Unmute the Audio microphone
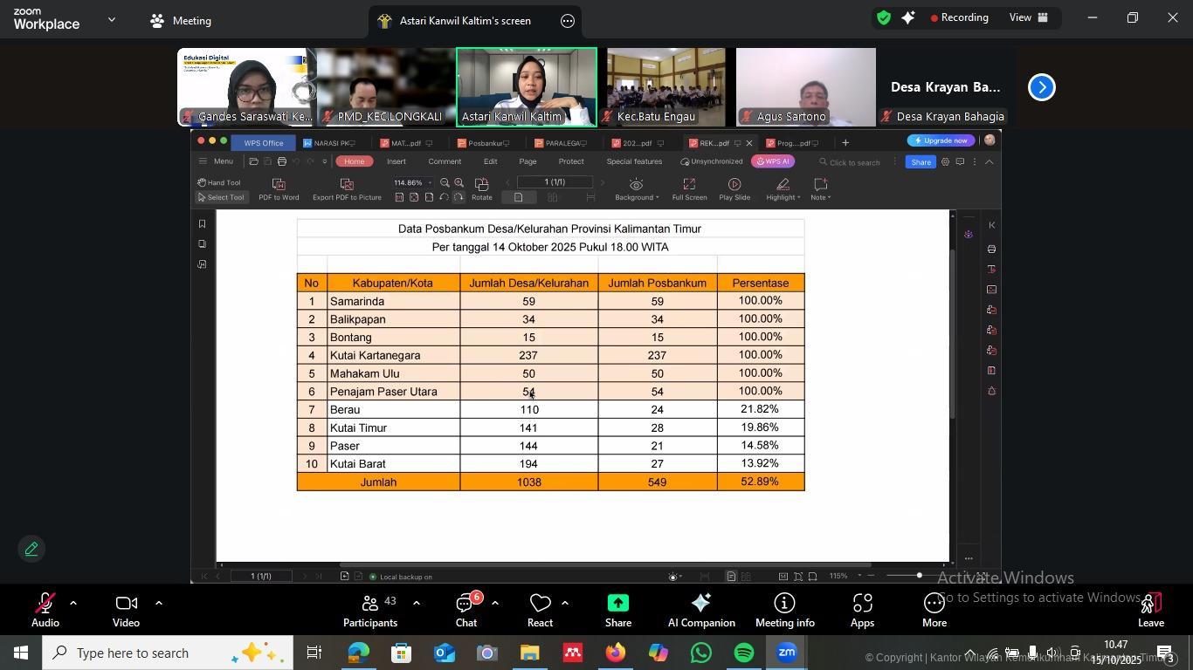The width and height of the screenshot is (1193, 670). click(x=45, y=604)
